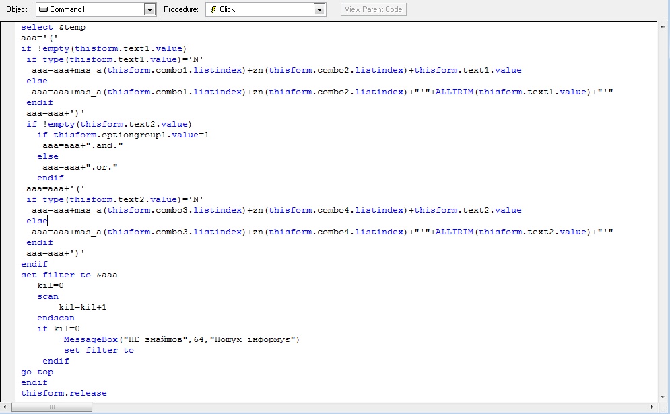The image size is (670, 414).
Task: Click line "if type(thisform.text1.value)='N'"
Action: point(114,59)
